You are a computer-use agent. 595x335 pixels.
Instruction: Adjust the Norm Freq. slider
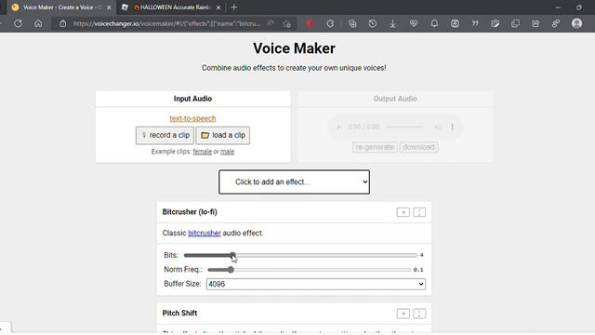(x=309, y=270)
